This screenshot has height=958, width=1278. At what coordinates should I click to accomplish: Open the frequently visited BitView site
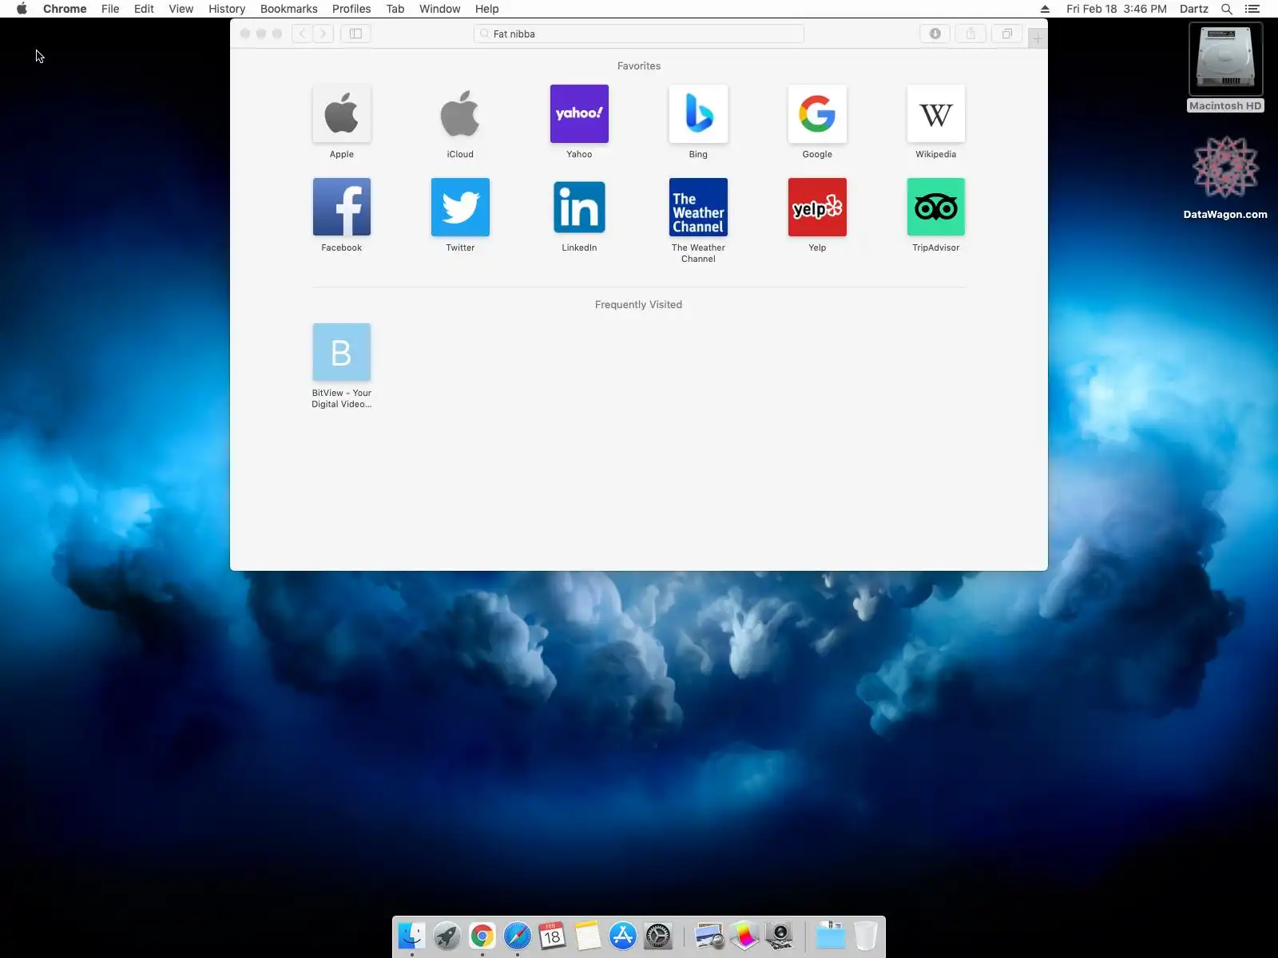[x=342, y=353]
